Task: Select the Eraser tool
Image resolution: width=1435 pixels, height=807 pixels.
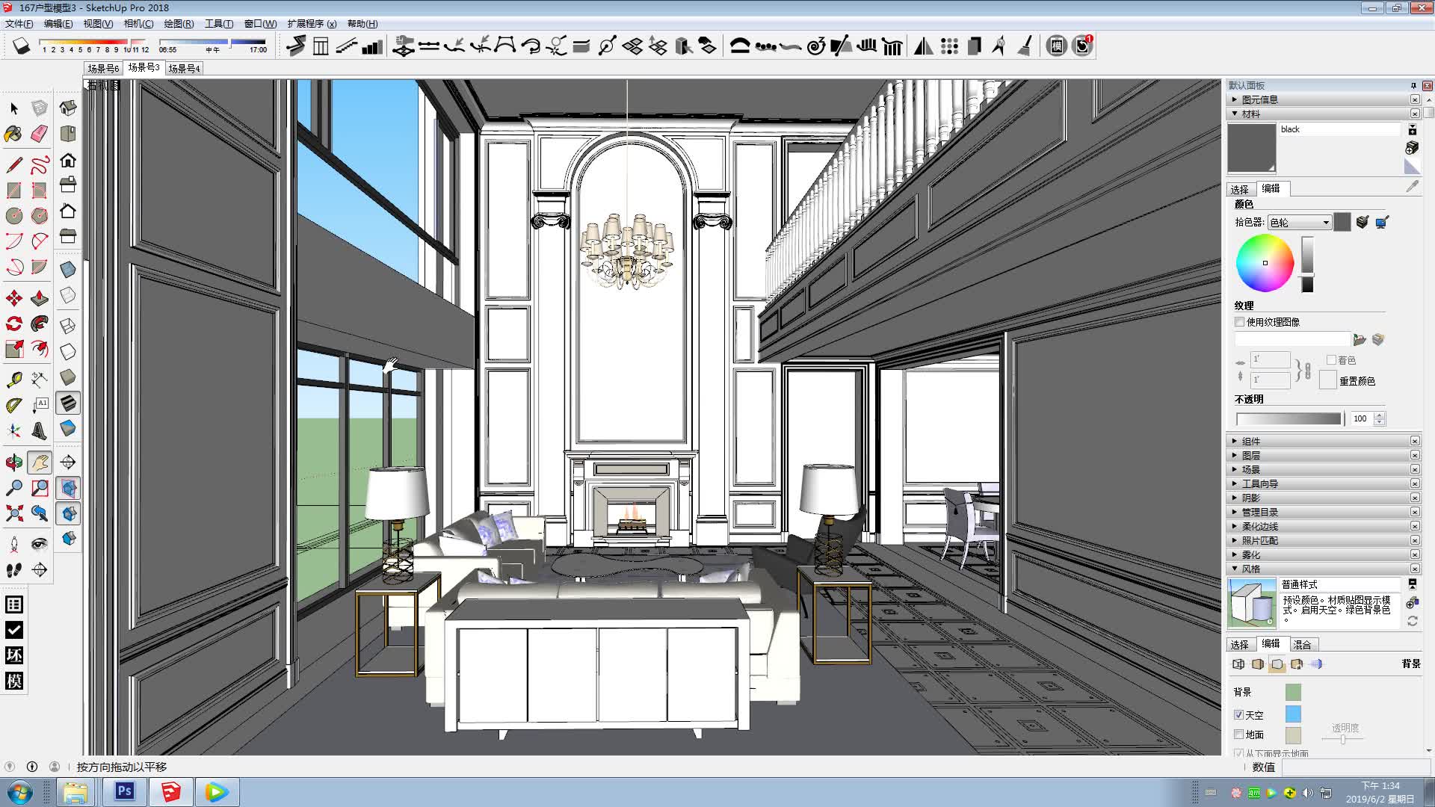Action: [40, 134]
